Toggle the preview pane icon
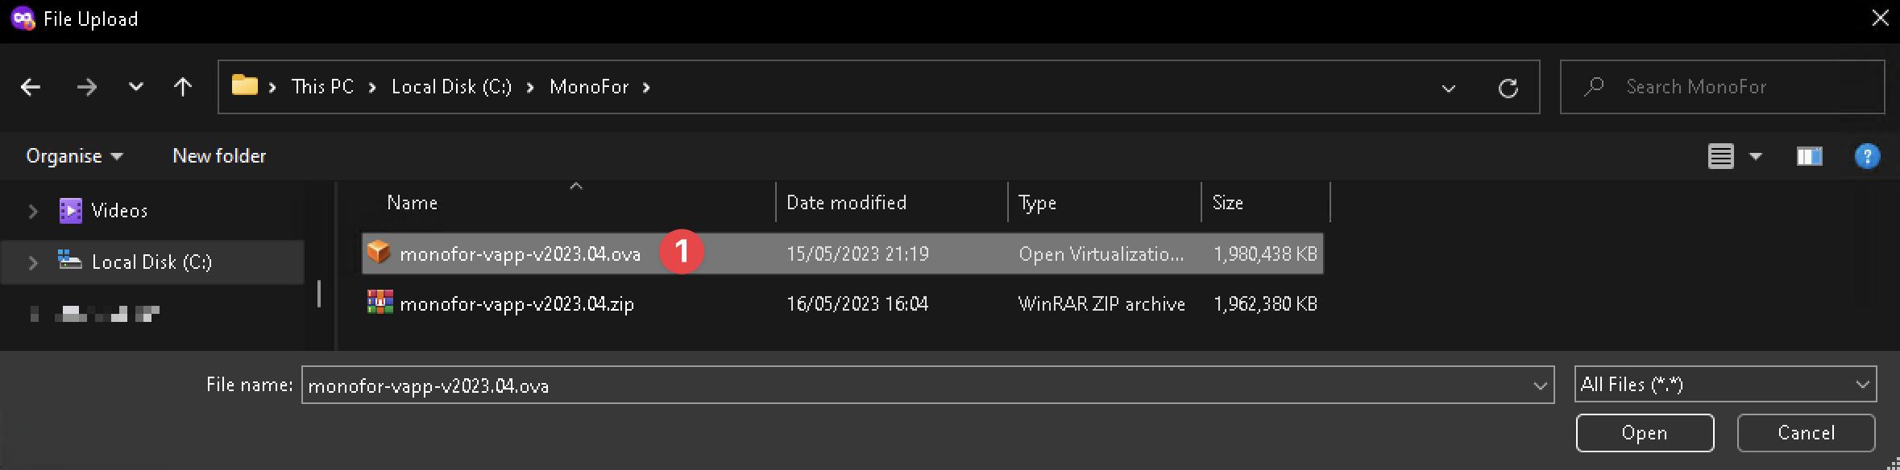Screen dimensions: 1900x470 pos(1809,156)
